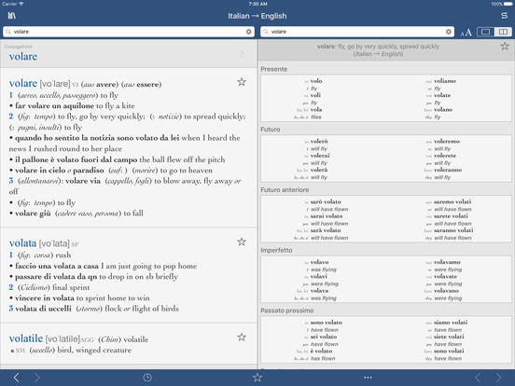This screenshot has height=386, width=515.
Task: Click the phrase volata di uccelli
Action: coord(43,309)
